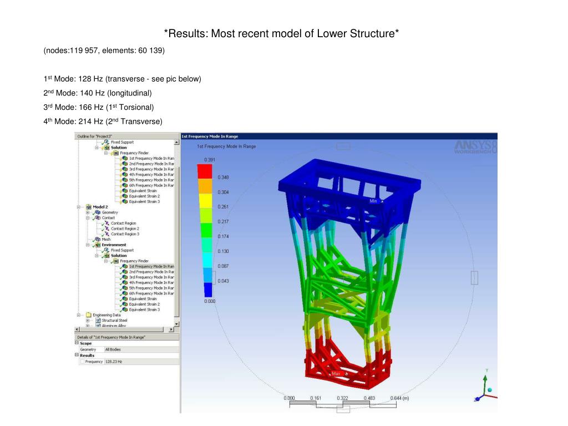Click the Max probe label on the model
The image size is (568, 426).
(x=337, y=373)
